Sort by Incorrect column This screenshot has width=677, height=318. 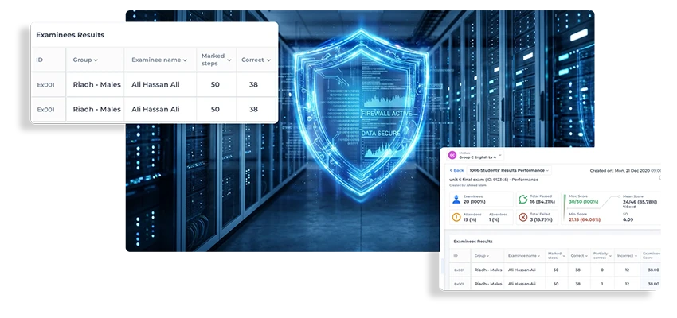pyautogui.click(x=628, y=256)
